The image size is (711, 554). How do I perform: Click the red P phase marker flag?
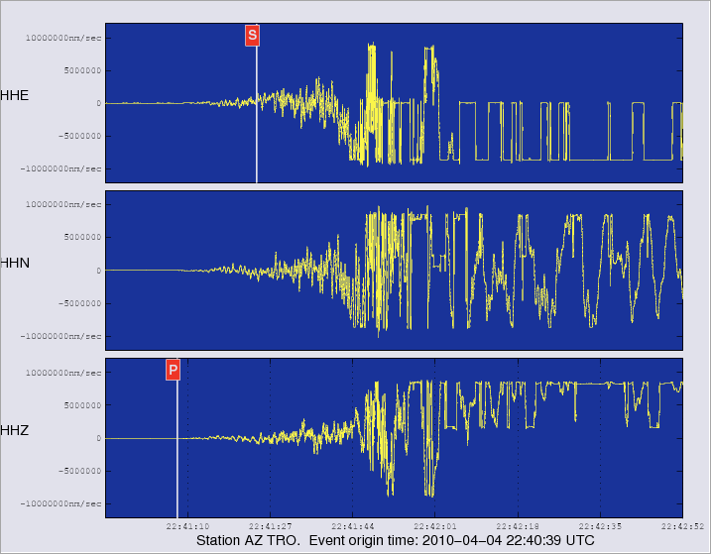click(173, 370)
